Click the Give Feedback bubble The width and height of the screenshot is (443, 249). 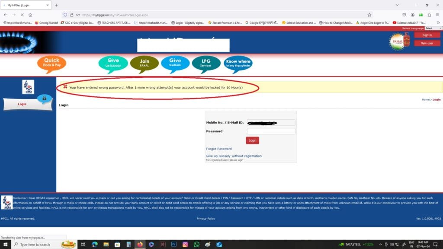pyautogui.click(x=175, y=64)
